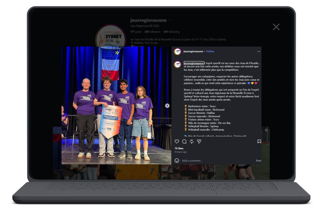
Task: Close the post viewer with the X
Action: (x=276, y=27)
